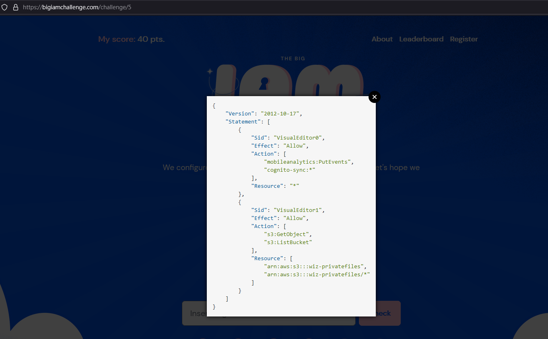Click THE BIG logo heading text
The width and height of the screenshot is (548, 339).
point(293,59)
